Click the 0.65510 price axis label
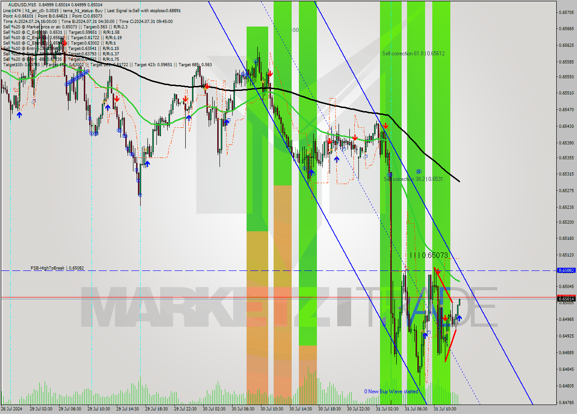577x414 pixels. 567,93
